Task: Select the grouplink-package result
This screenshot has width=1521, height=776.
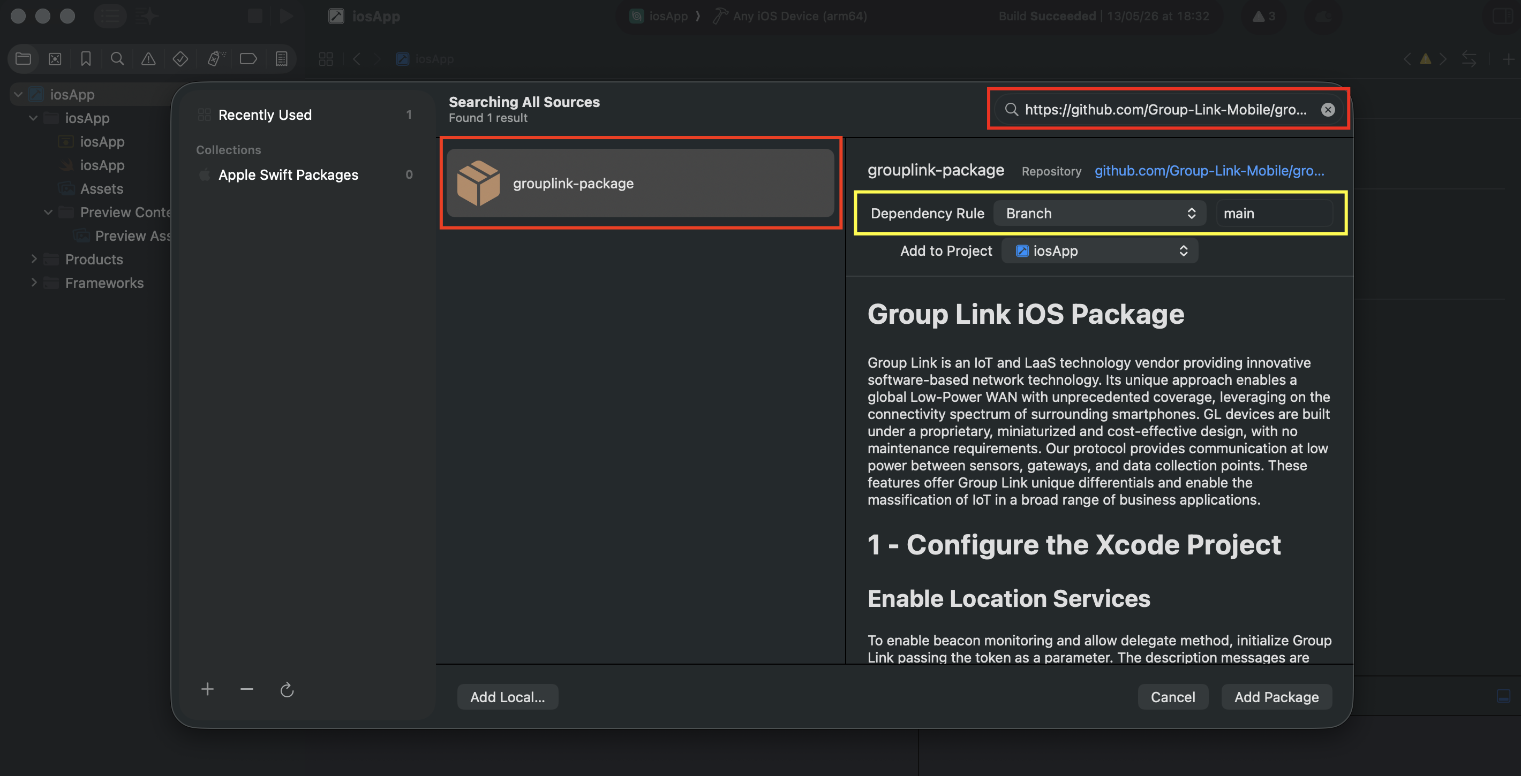Action: [x=640, y=183]
